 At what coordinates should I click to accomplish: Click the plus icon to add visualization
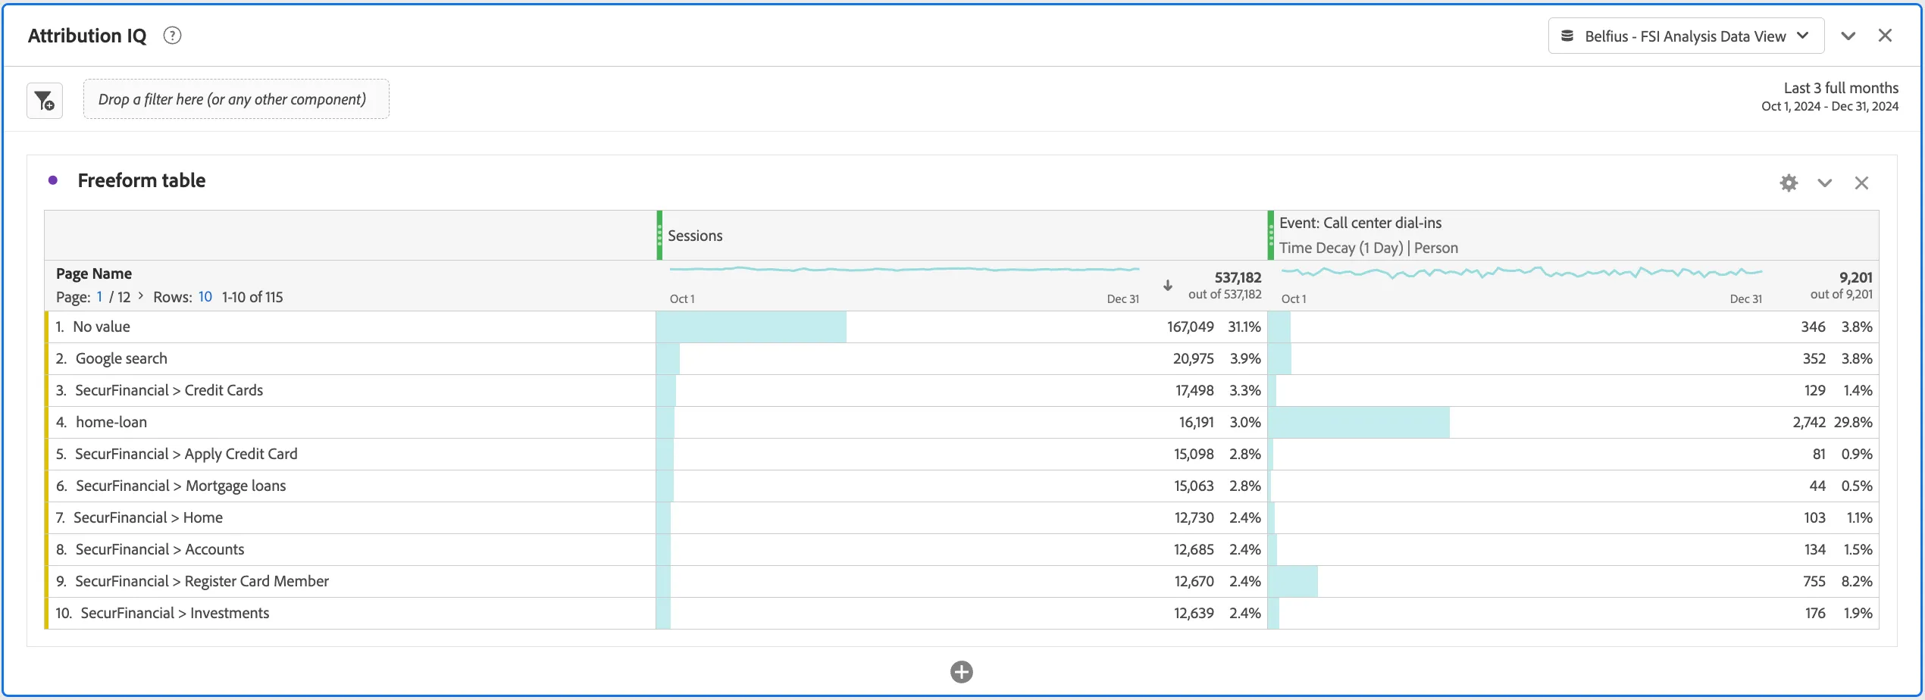pos(962,671)
